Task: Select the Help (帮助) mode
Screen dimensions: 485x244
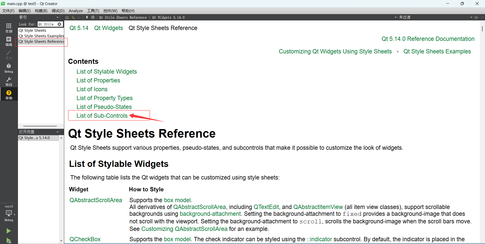Action: tap(9, 95)
